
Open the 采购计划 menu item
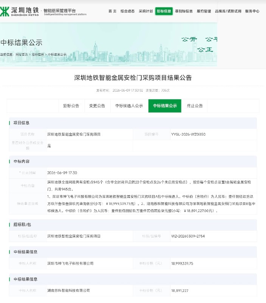pyautogui.click(x=146, y=11)
